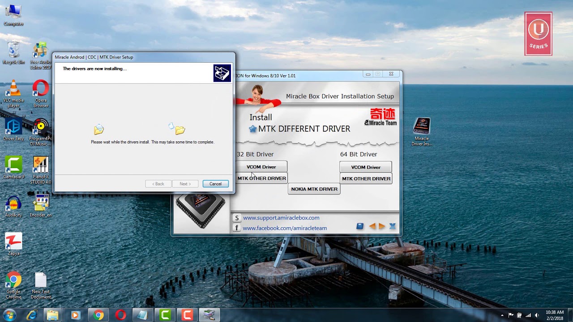Click 64 Bit VCOM Driver button

(366, 167)
